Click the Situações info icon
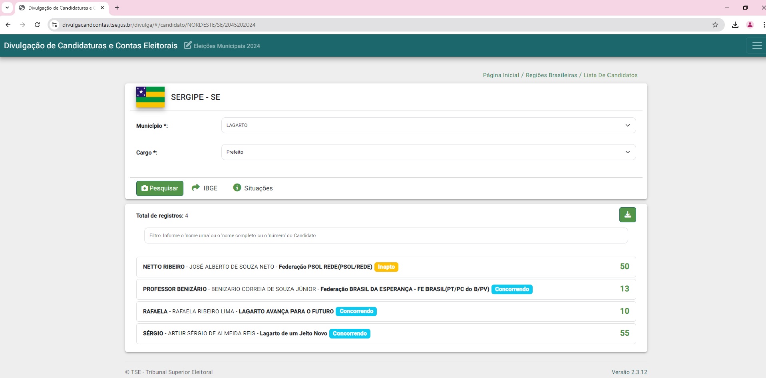 click(237, 188)
